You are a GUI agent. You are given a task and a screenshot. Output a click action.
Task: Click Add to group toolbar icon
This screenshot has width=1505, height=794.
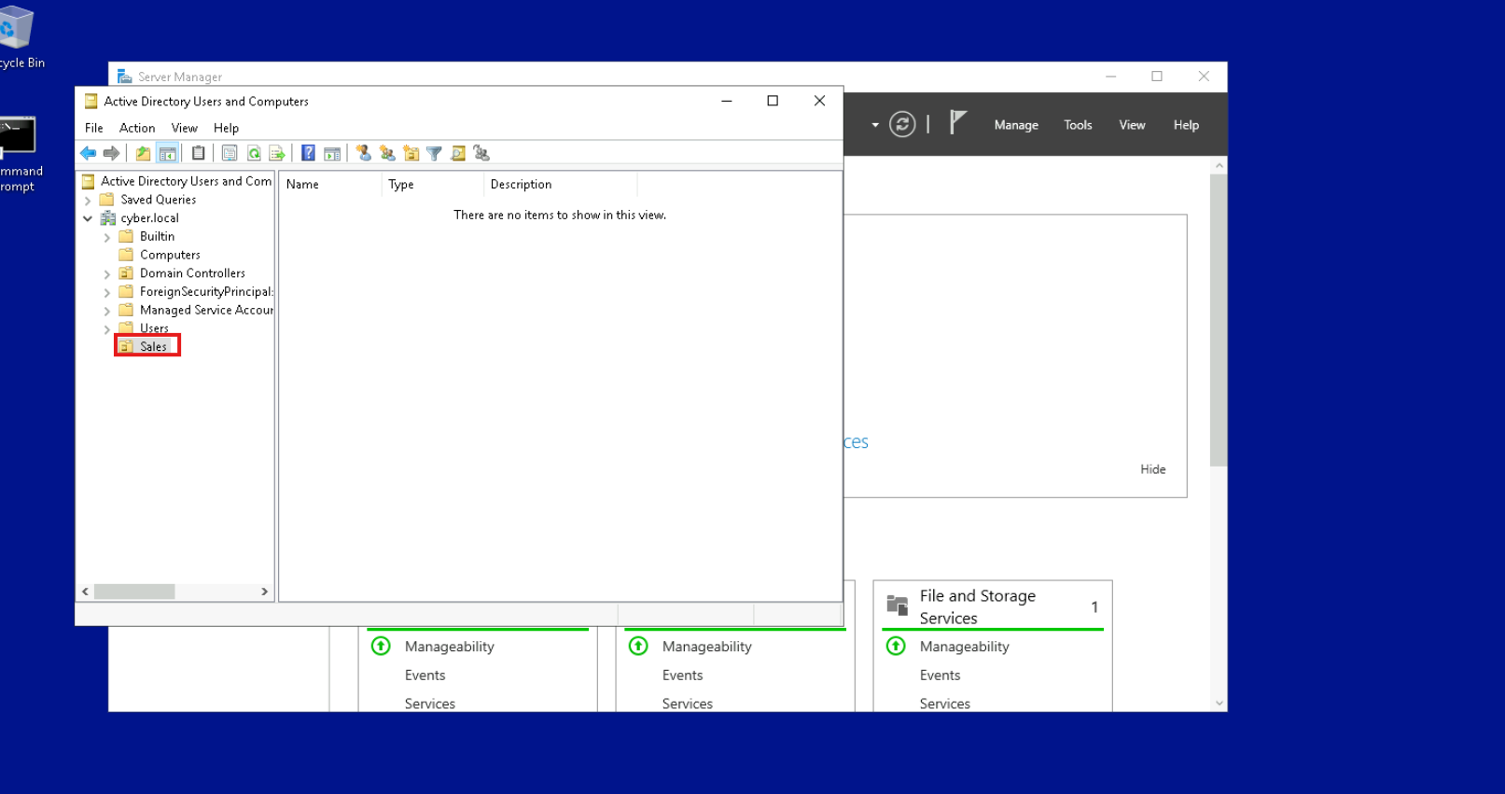[481, 153]
